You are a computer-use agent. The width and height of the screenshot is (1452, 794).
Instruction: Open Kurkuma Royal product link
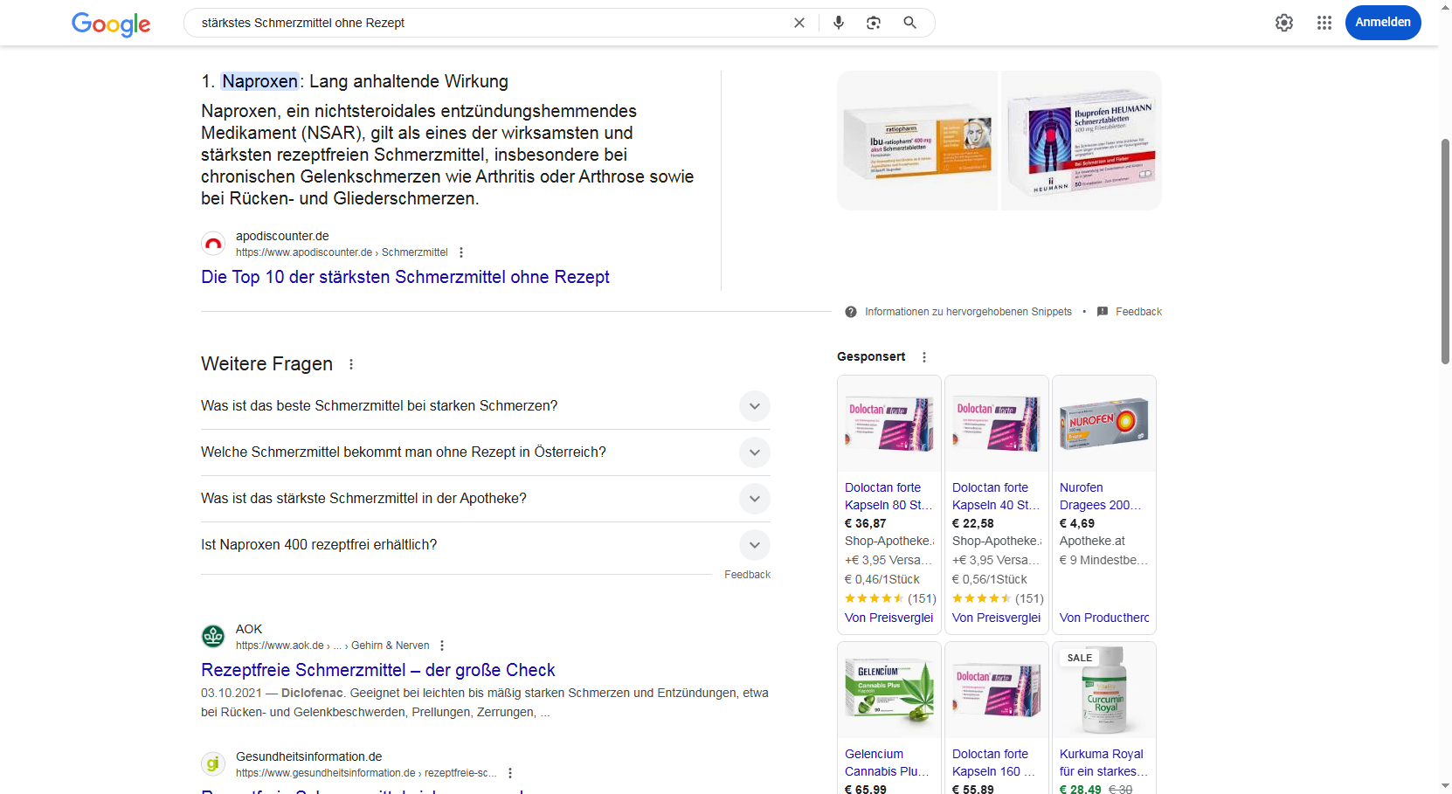pos(1104,763)
